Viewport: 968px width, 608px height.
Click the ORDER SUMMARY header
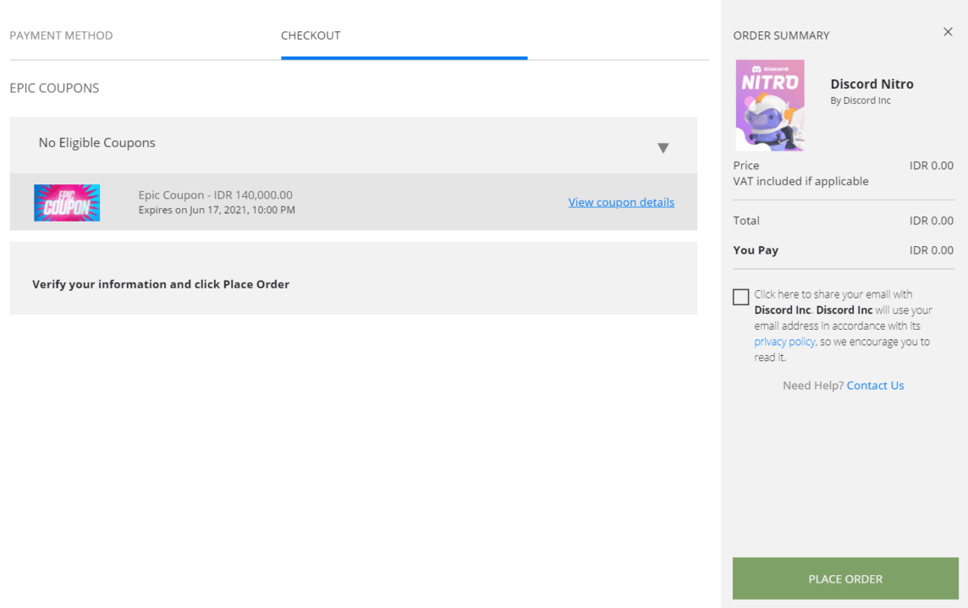pos(780,36)
